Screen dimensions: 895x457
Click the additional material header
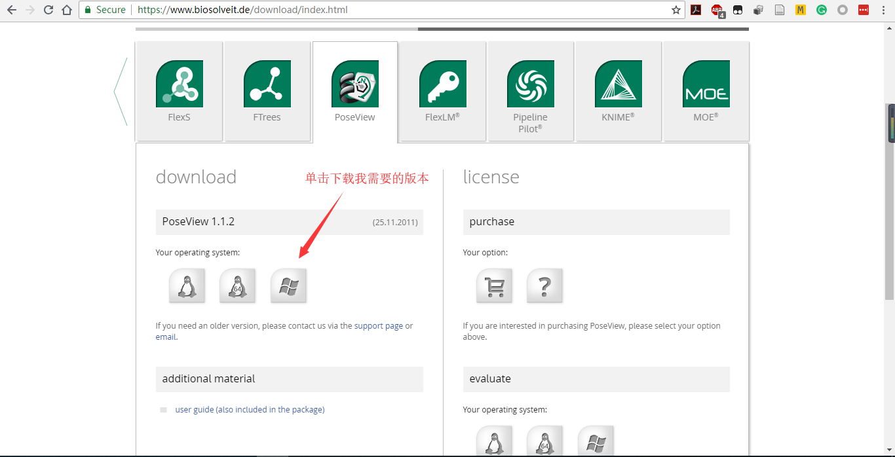point(289,379)
